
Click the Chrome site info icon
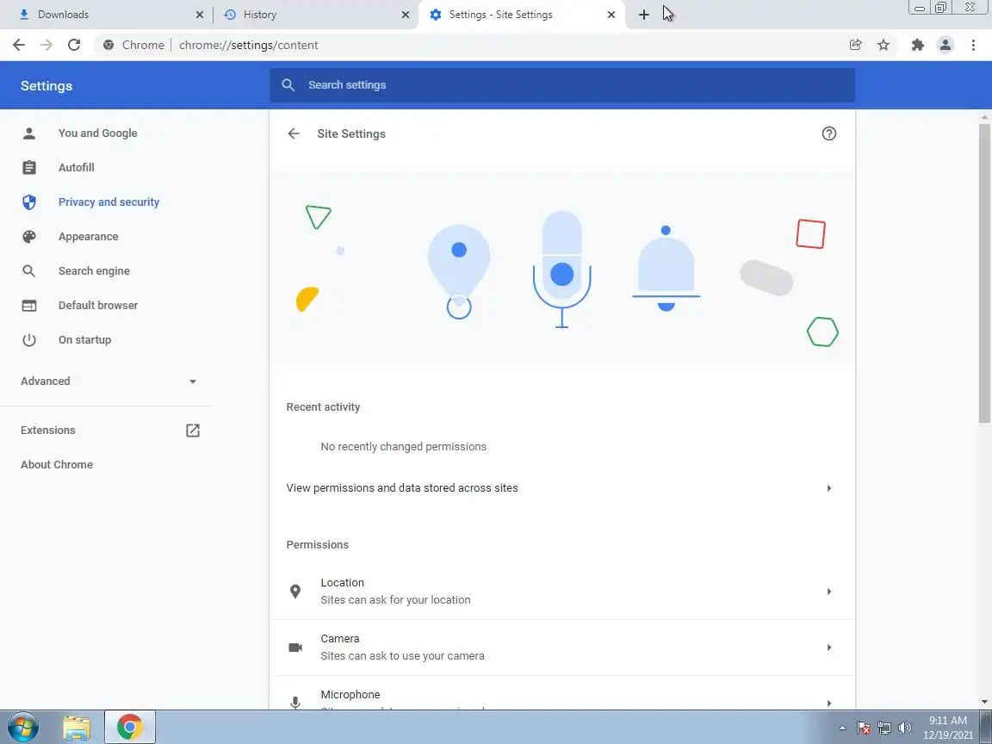108,45
